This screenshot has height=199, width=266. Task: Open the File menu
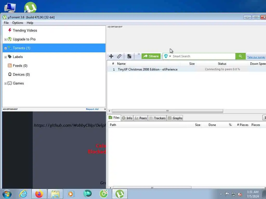(6, 23)
